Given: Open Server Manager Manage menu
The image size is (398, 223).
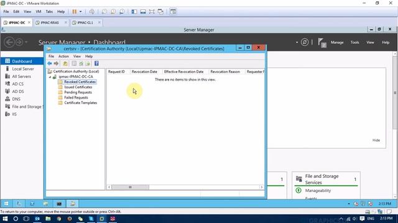Looking at the screenshot, I should 337,43.
